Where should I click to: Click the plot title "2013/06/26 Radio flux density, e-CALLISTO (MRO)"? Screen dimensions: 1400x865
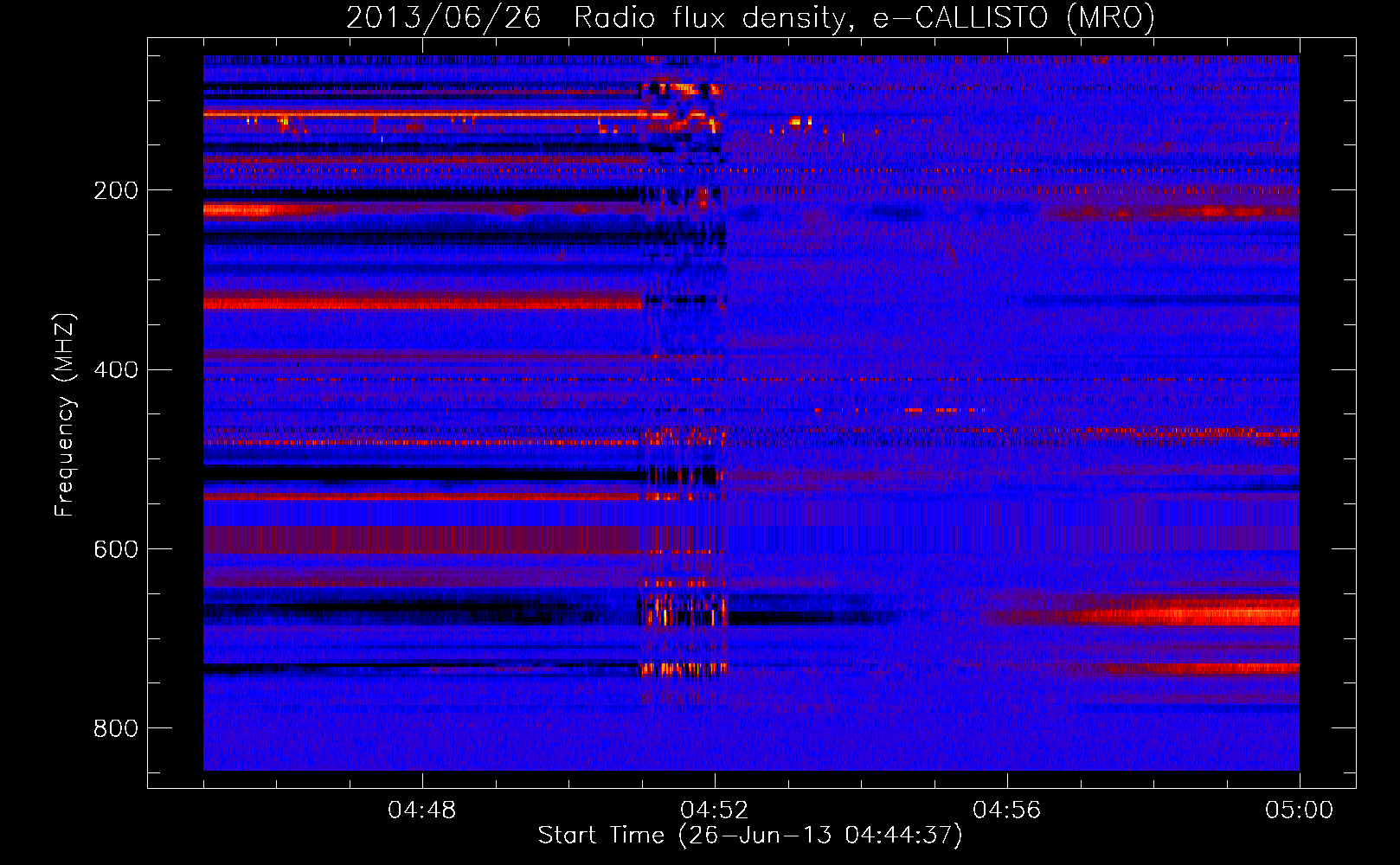coord(750,18)
